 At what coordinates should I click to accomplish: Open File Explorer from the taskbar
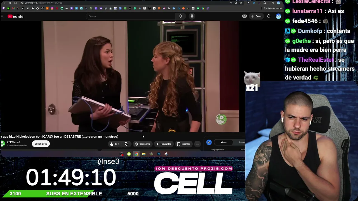pyautogui.click(x=144, y=154)
